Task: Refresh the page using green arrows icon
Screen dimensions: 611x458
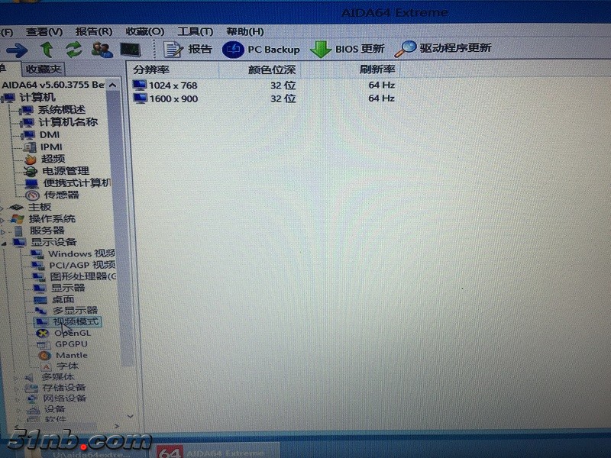Action: [x=73, y=50]
